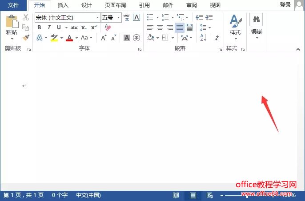
Task: Open the phonetic guide (wén) tool
Action: 127,17
